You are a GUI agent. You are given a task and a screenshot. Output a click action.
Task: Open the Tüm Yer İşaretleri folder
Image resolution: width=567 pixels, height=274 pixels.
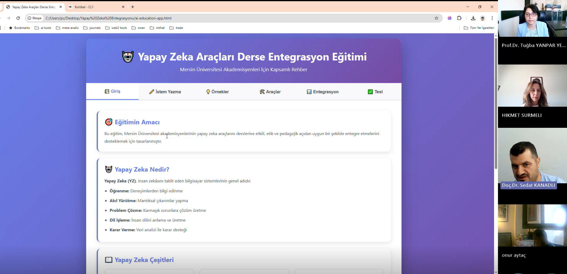[479, 28]
